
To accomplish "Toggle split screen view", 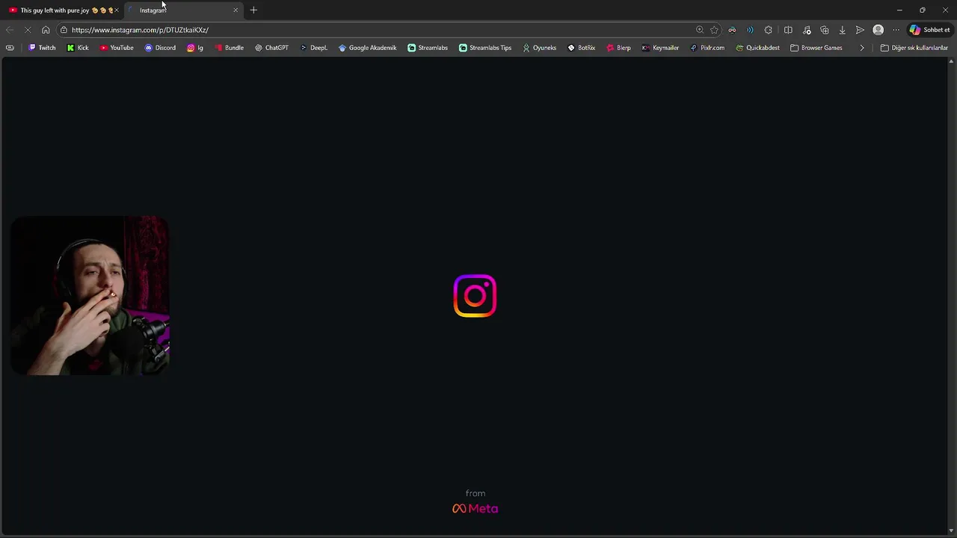I will pyautogui.click(x=788, y=30).
